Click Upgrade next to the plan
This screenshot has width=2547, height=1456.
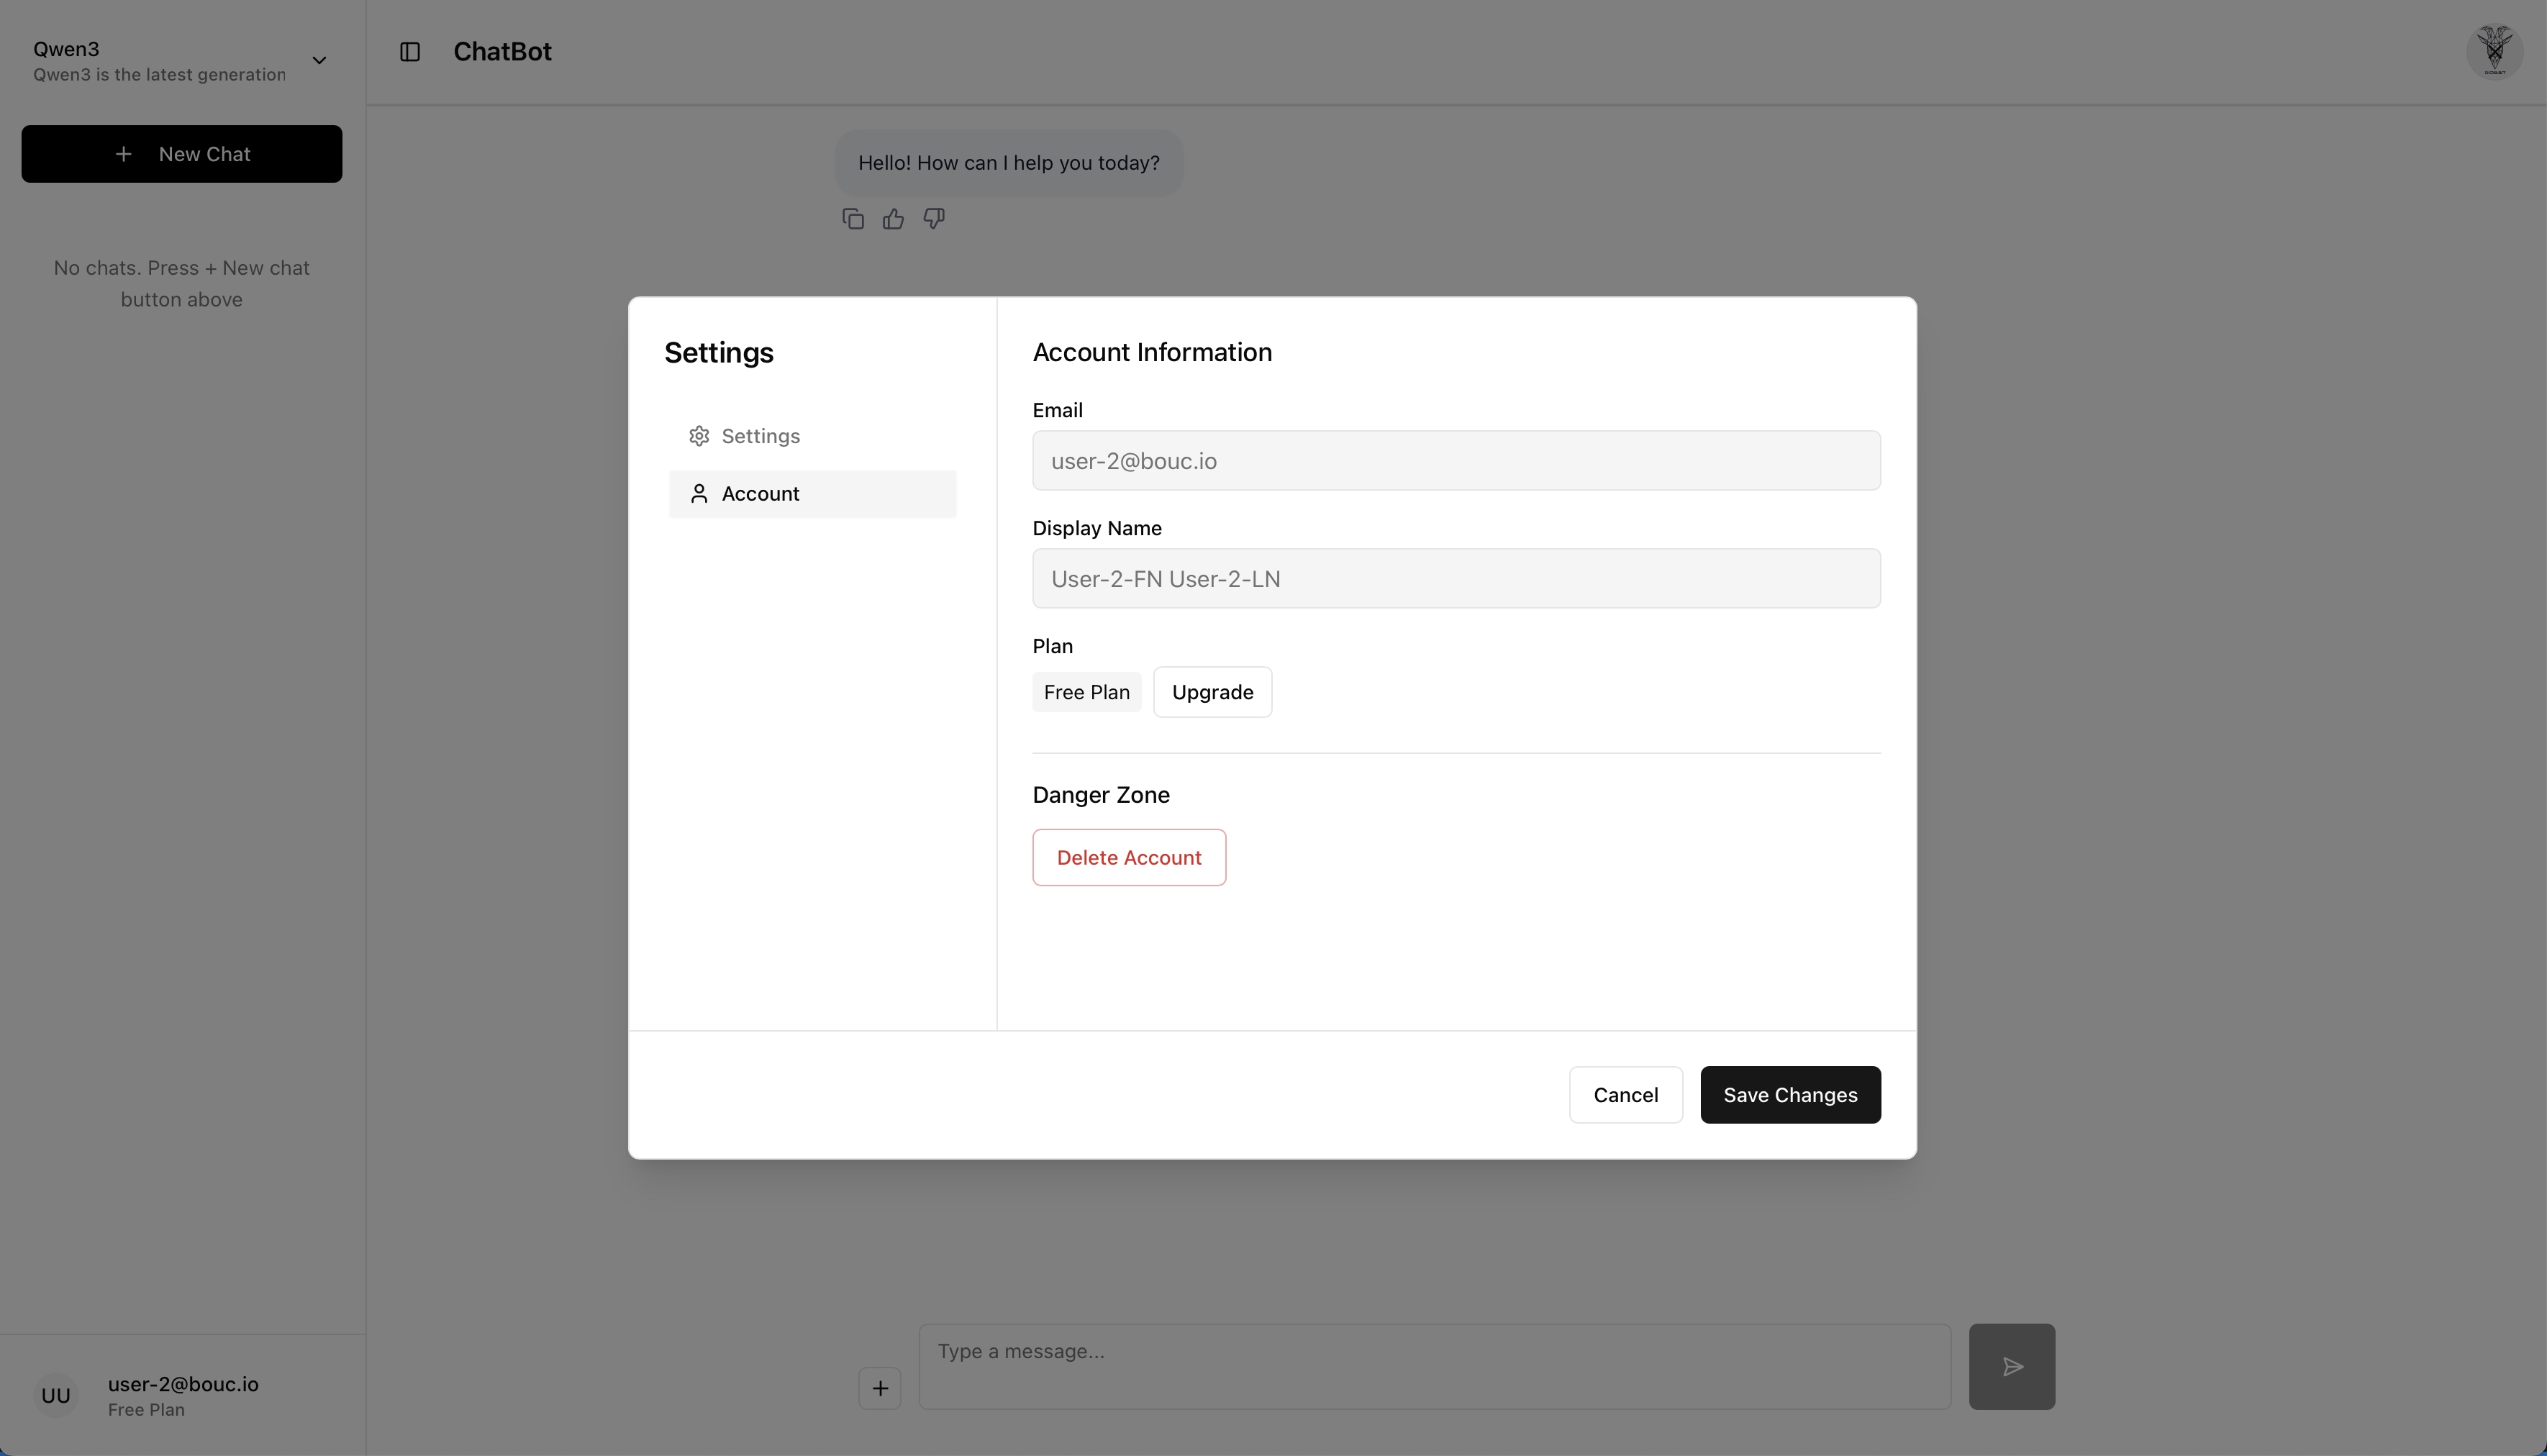click(x=1211, y=691)
